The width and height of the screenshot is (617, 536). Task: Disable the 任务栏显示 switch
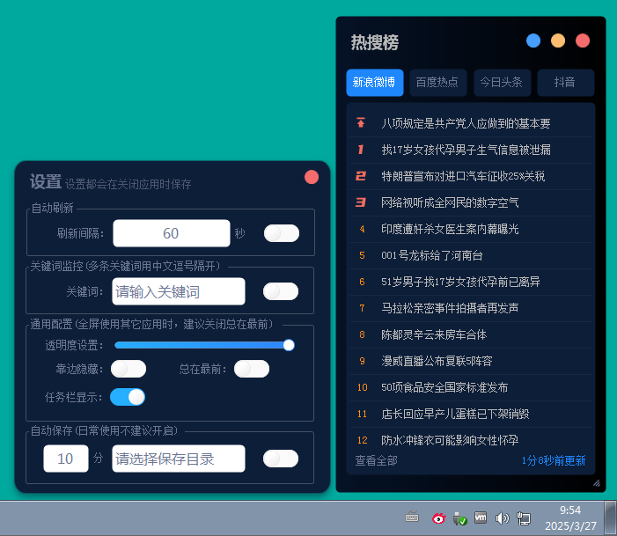tap(128, 397)
